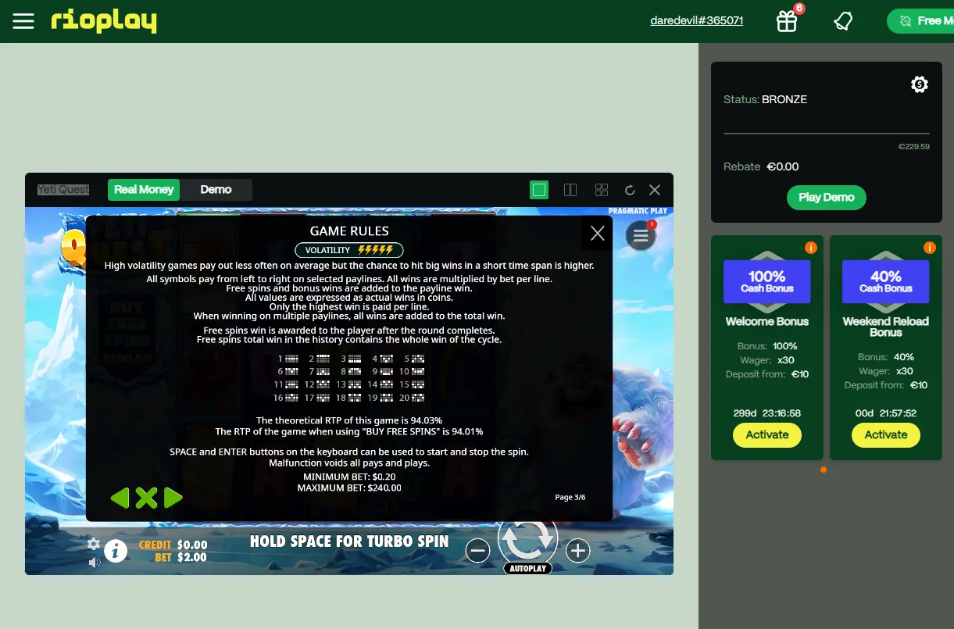Click the green X to exit rules
This screenshot has width=954, height=629.
point(146,498)
